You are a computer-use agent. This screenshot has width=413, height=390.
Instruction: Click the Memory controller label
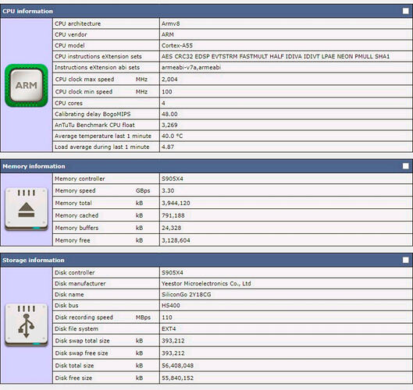point(80,179)
